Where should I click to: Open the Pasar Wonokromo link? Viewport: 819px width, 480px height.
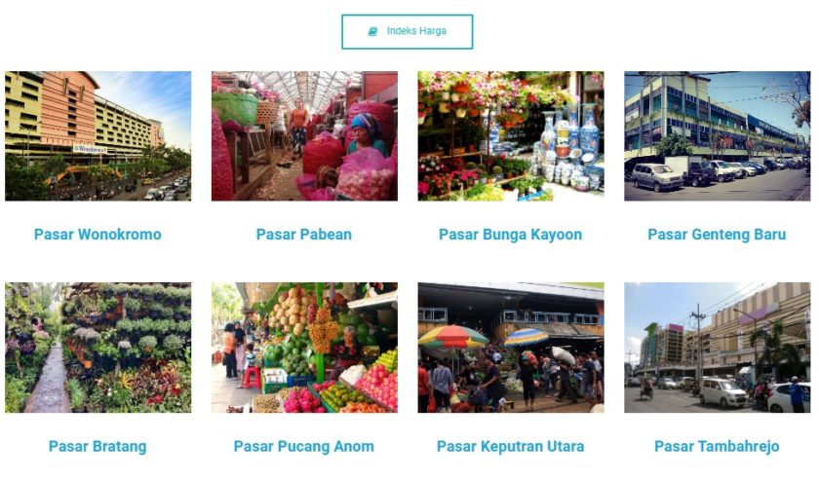(97, 235)
